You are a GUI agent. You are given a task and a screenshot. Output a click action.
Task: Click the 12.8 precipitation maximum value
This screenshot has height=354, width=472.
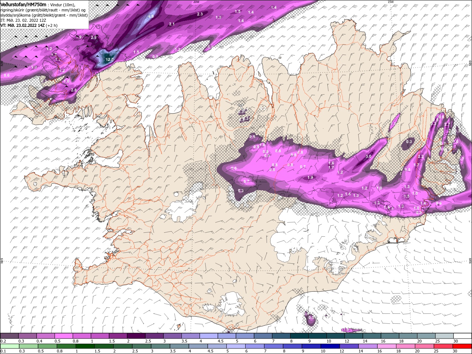click(x=110, y=59)
